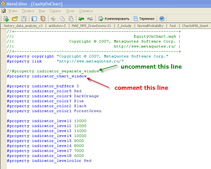The height and width of the screenshot is (169, 211).
Task: Click the New file toolbar icon
Action: 6,19
